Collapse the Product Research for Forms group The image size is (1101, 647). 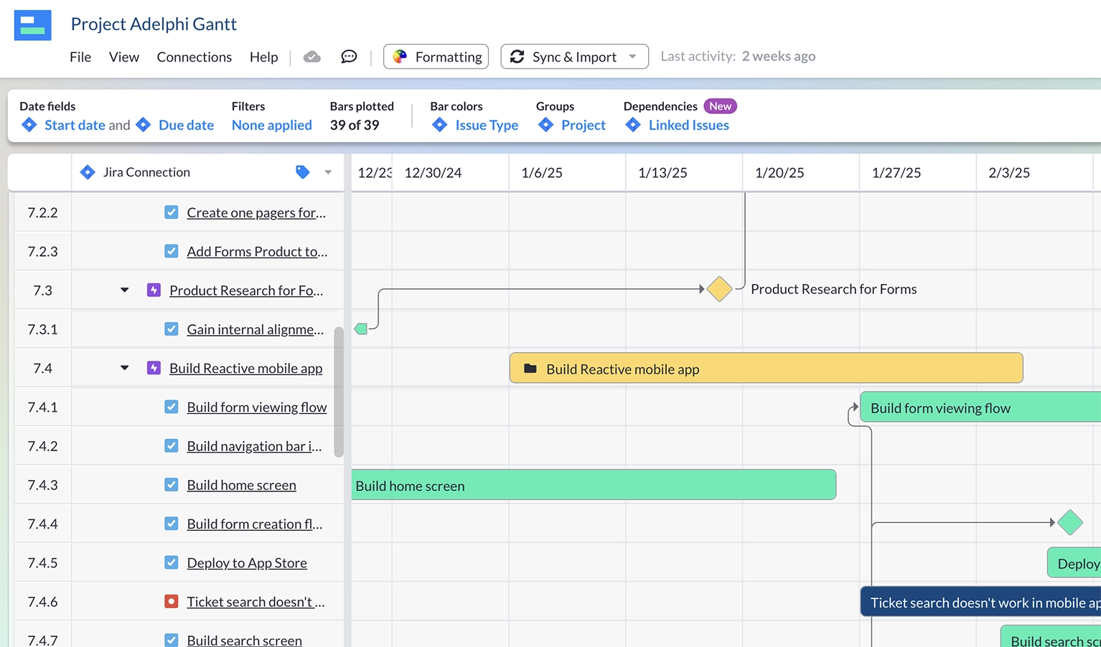point(124,291)
